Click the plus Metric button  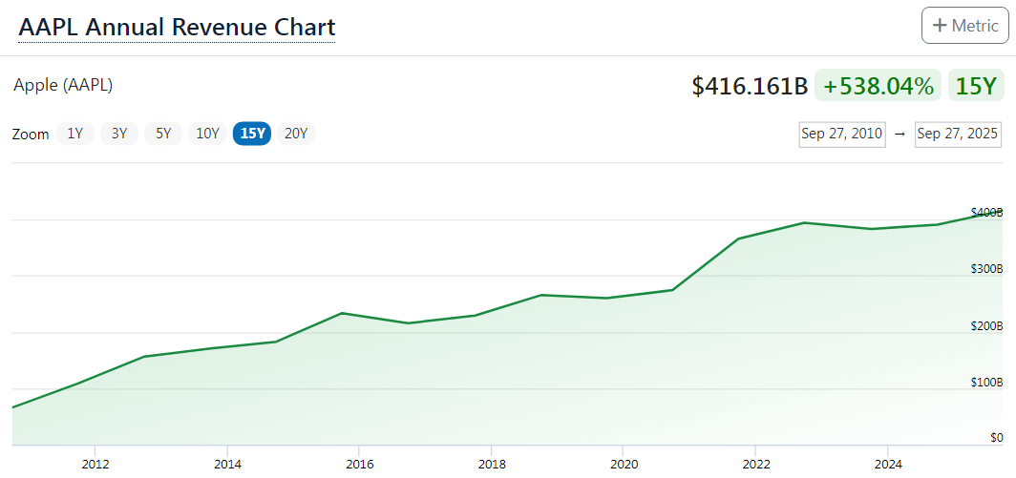pyautogui.click(x=964, y=26)
